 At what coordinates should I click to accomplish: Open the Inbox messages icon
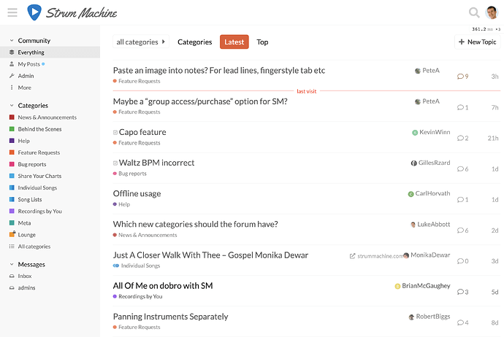(x=12, y=276)
